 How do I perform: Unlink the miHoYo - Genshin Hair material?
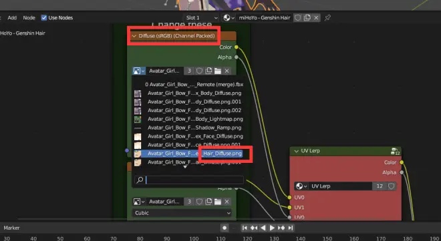pyautogui.click(x=316, y=18)
